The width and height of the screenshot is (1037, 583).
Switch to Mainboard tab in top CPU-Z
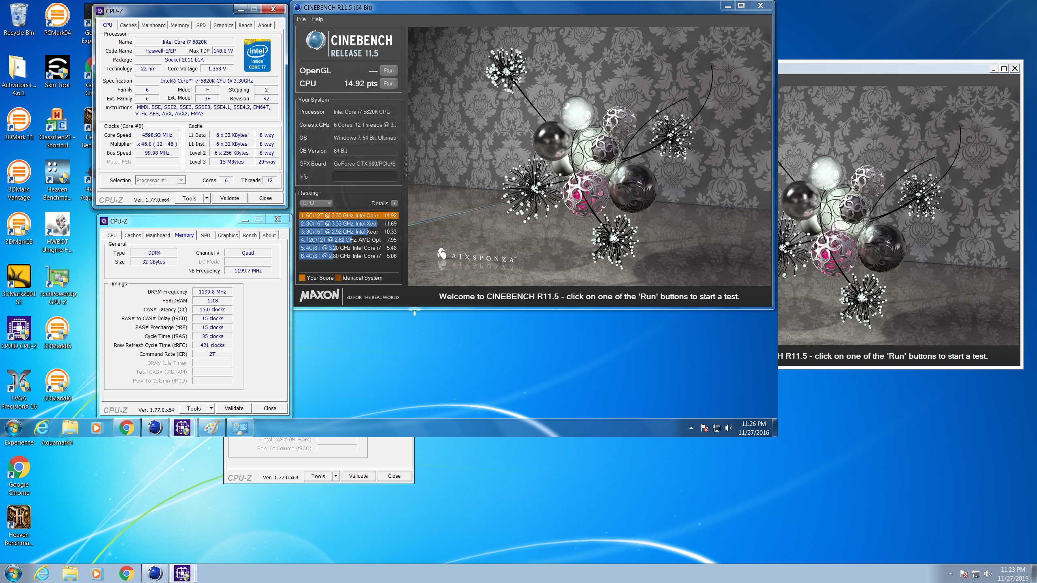(x=153, y=25)
